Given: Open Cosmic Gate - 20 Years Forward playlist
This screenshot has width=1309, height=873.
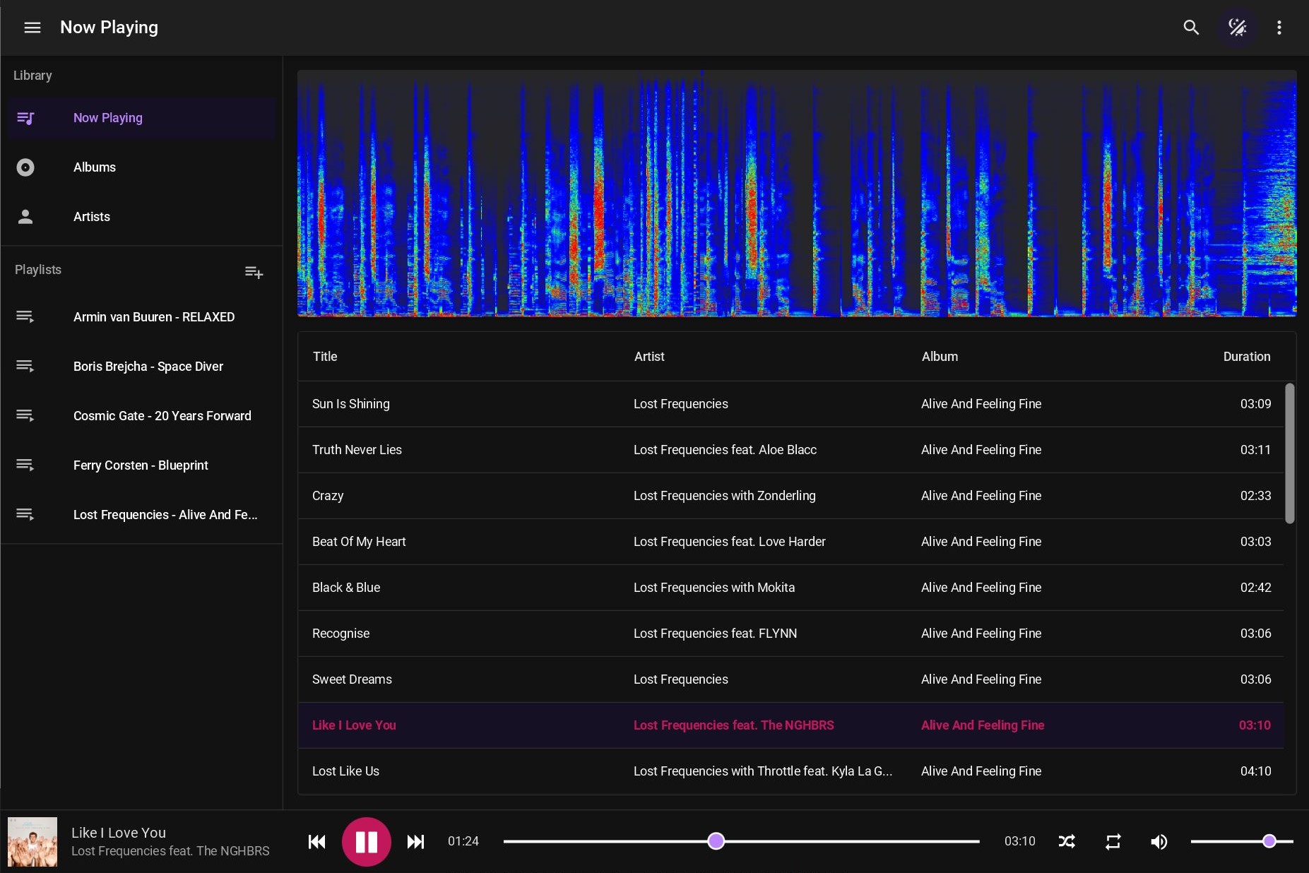Looking at the screenshot, I should [x=141, y=416].
